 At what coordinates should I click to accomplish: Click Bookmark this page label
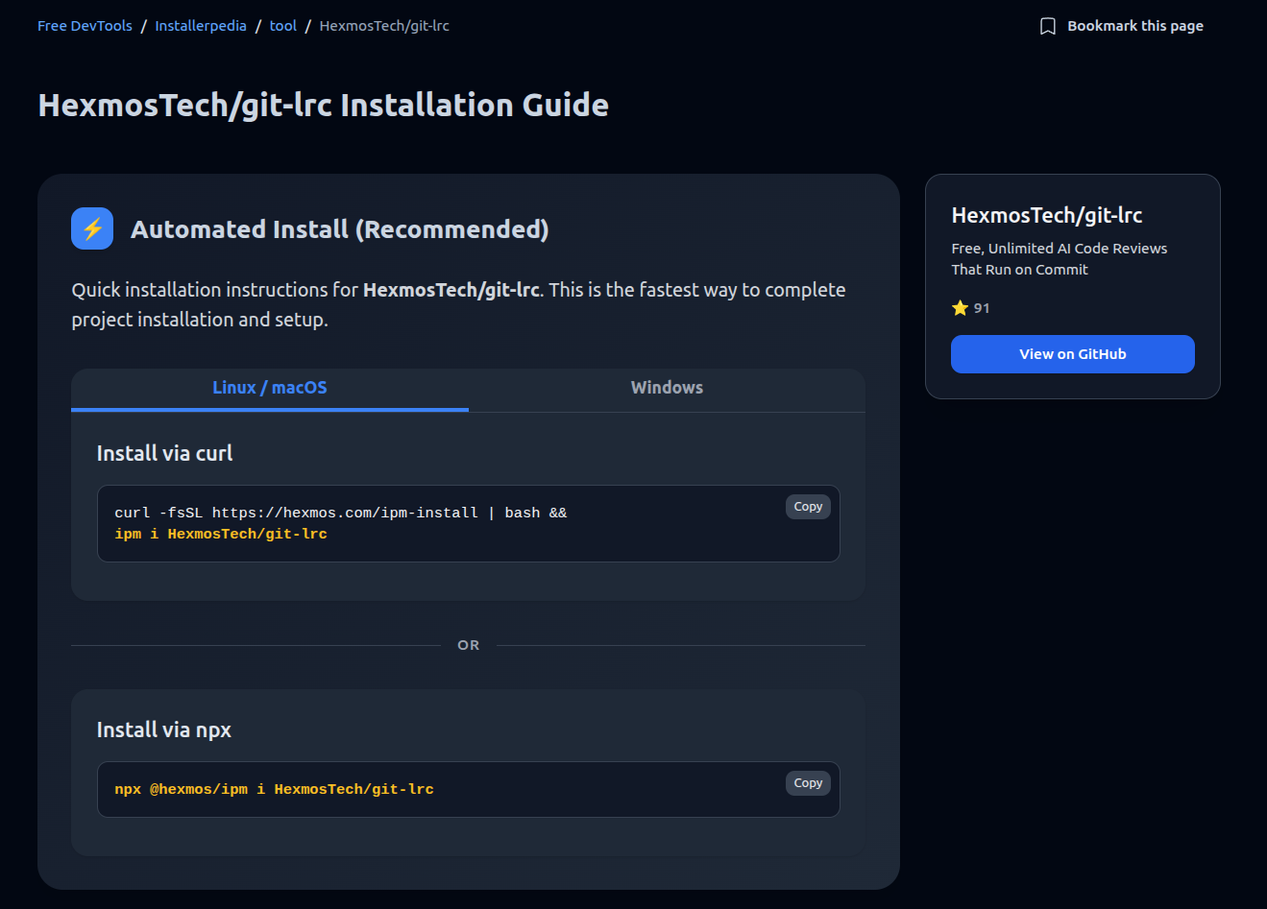1135,26
